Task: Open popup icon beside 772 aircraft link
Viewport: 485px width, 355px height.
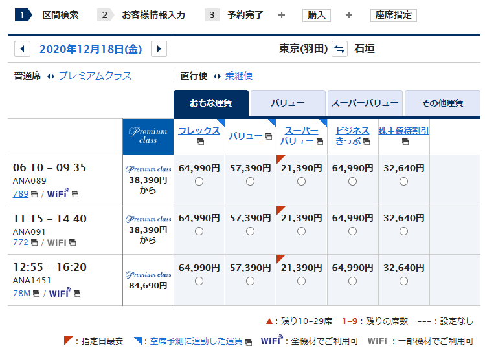Action: pyautogui.click(x=35, y=242)
